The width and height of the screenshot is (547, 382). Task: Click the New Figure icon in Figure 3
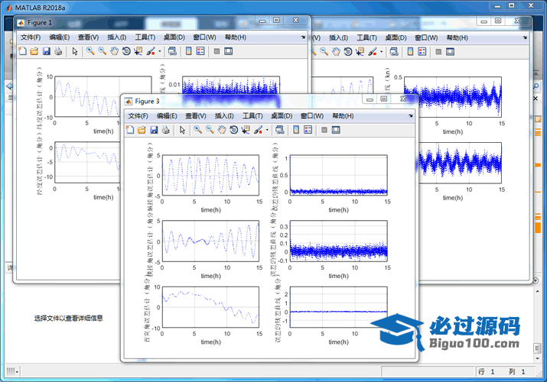pos(129,130)
